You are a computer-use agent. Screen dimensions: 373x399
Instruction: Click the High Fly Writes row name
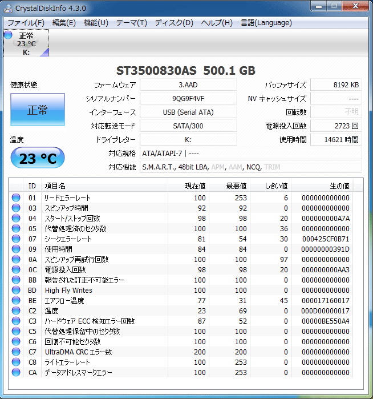tap(68, 291)
